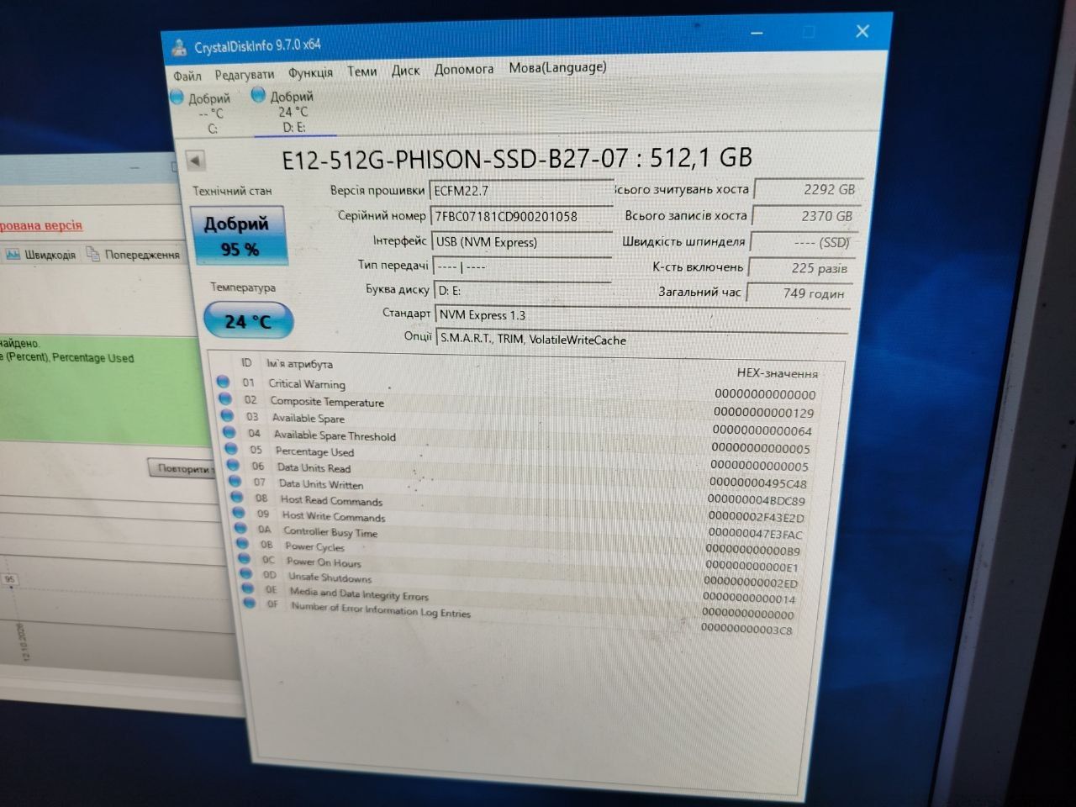
Task: Click the status icon for Data Units Read
Action: 233,465
